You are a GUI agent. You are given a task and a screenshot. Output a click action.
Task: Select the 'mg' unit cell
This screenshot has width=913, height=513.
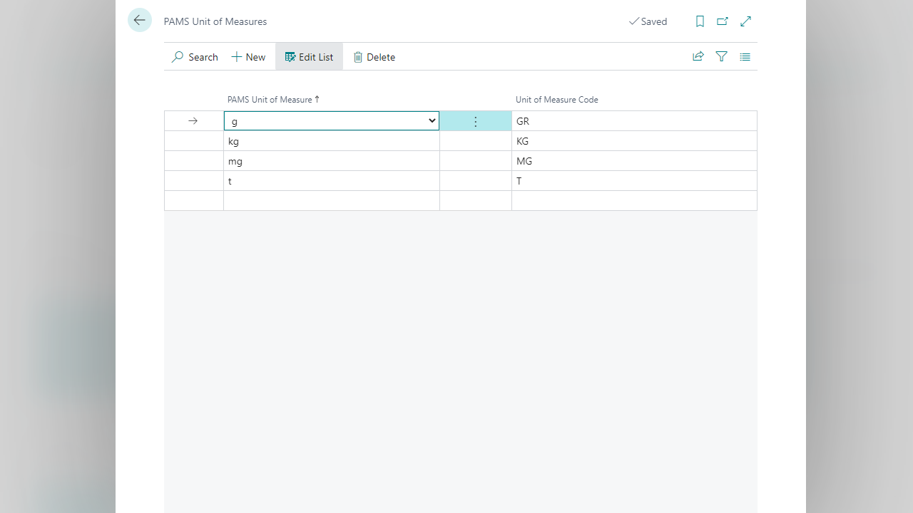click(x=331, y=161)
